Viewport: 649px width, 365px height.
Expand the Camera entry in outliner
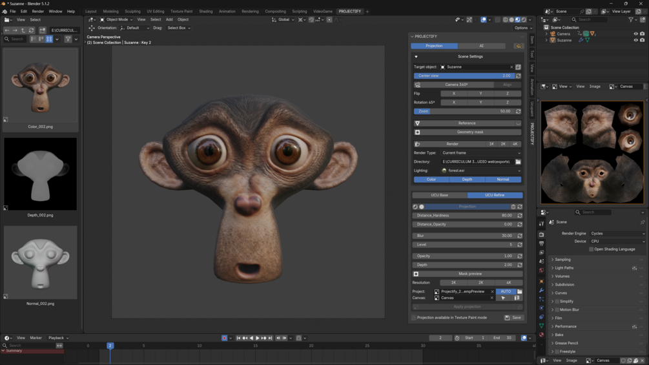(546, 34)
